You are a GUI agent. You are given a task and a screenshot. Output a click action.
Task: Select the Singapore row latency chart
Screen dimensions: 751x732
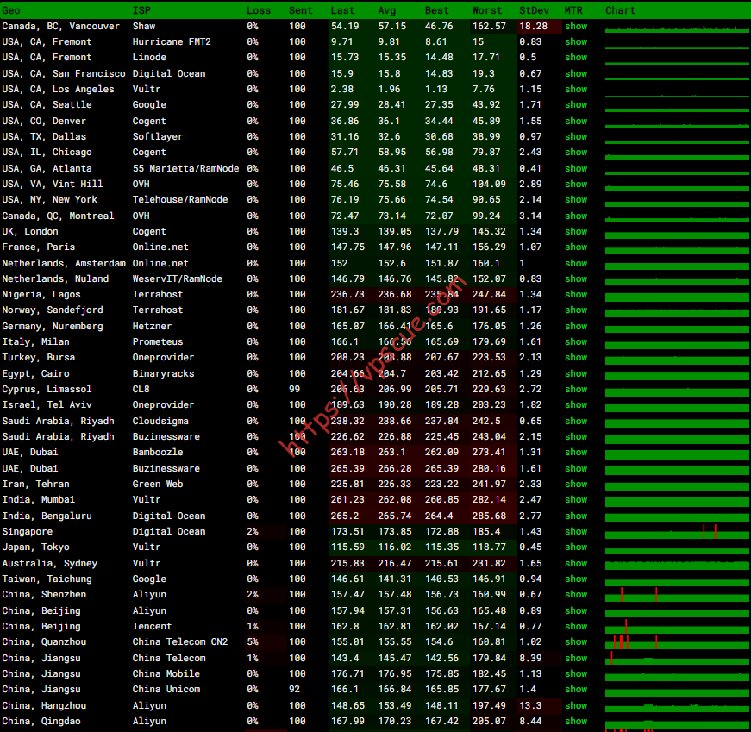(677, 532)
